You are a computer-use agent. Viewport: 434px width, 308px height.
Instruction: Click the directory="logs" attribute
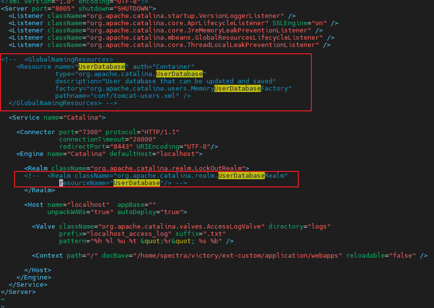coord(300,227)
